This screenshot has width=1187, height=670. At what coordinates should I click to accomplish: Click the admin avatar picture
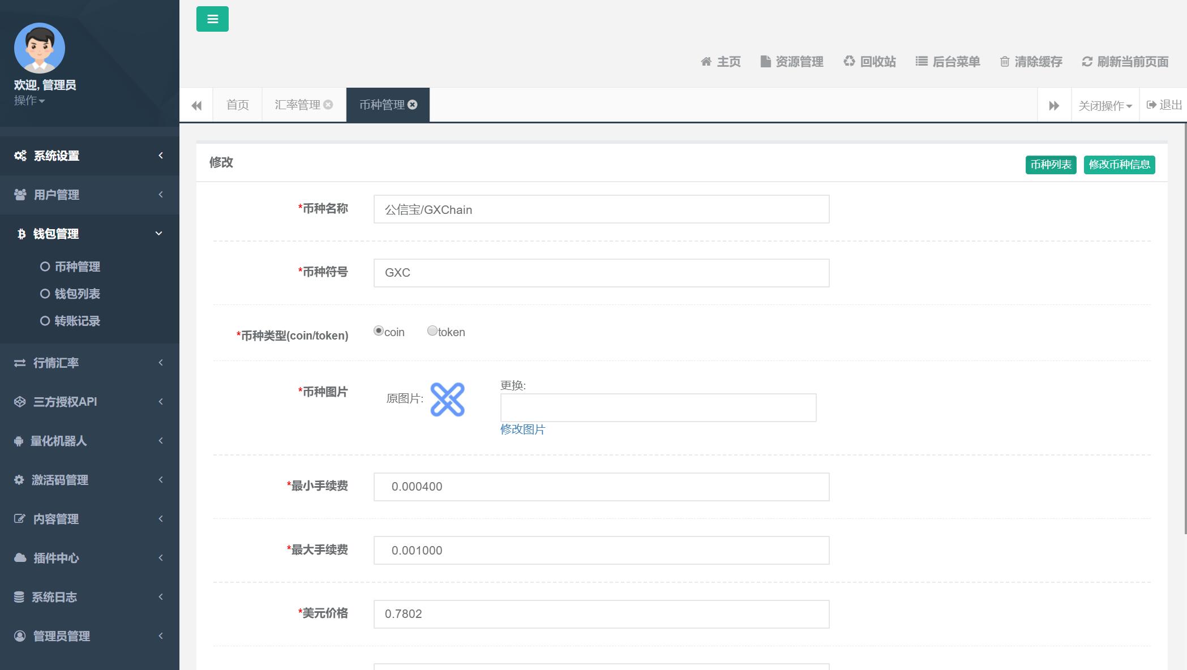click(40, 48)
